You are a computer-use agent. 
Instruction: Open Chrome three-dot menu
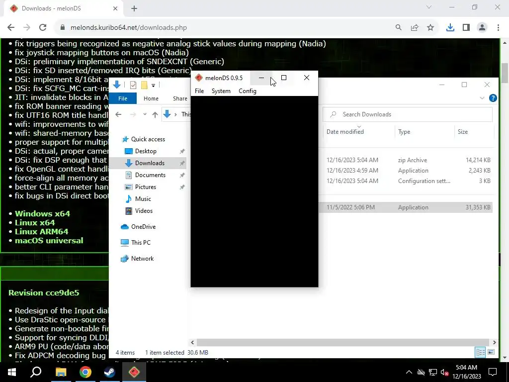point(498,28)
